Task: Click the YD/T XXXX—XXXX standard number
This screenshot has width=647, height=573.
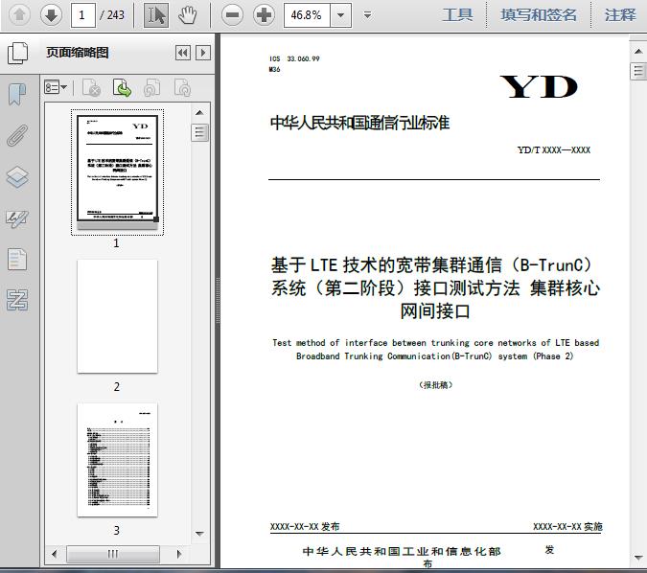Action: [x=554, y=150]
